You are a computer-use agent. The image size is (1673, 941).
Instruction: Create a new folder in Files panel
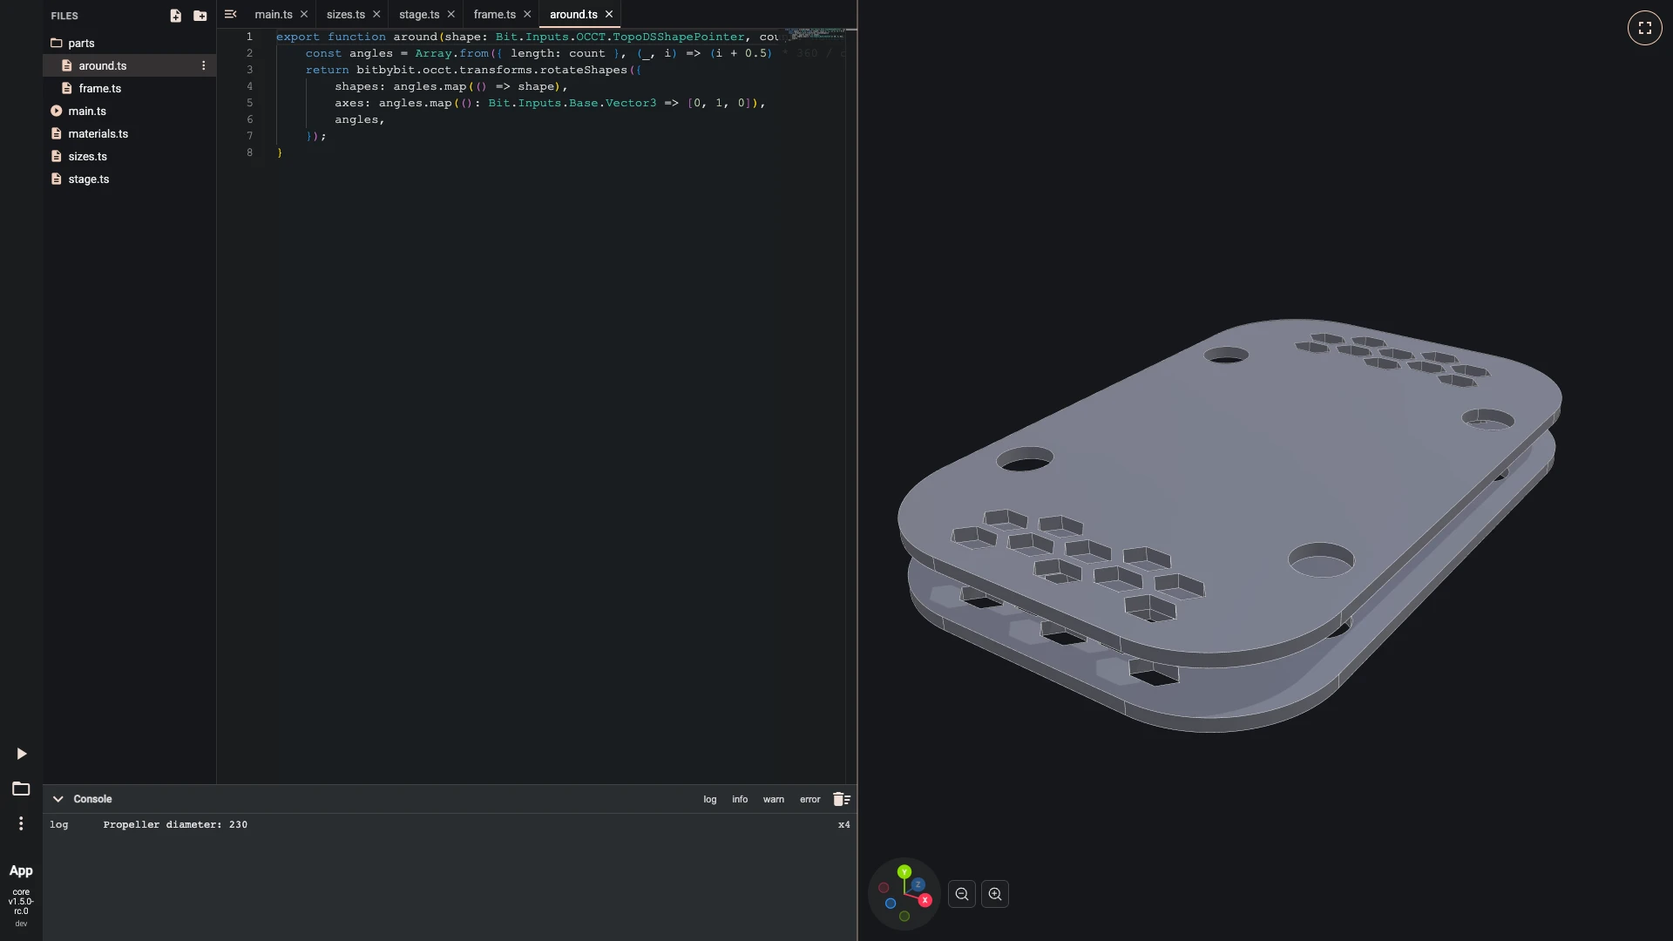(x=200, y=16)
